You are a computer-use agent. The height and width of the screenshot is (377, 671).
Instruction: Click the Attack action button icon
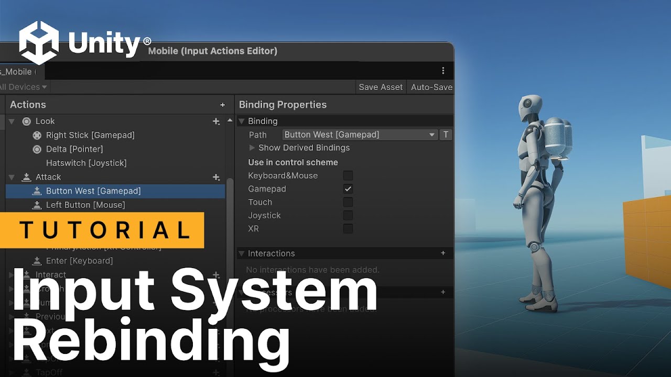pos(26,177)
